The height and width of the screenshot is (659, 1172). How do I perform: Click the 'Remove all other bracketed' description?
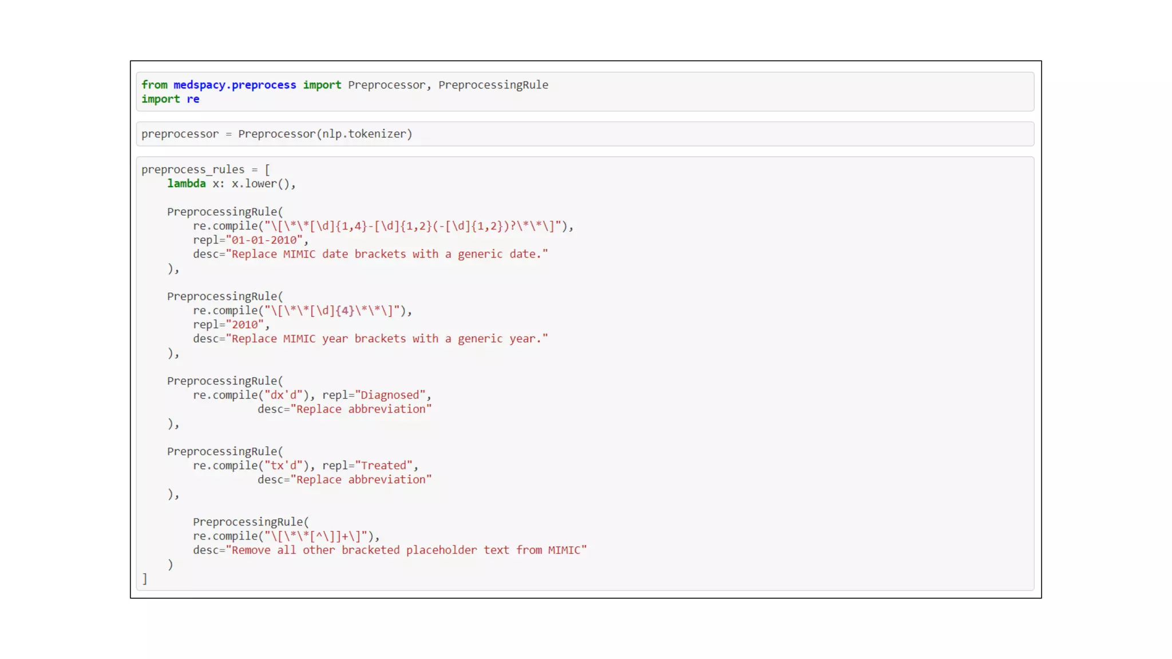coord(406,550)
